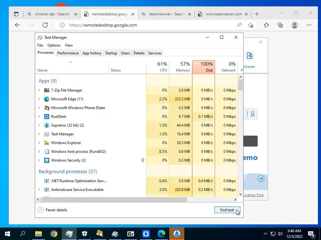Open the Options menu
This screenshot has height=240, width=321.
coord(54,45)
